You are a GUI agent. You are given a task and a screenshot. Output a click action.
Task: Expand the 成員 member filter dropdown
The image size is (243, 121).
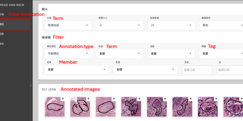coord(77,70)
